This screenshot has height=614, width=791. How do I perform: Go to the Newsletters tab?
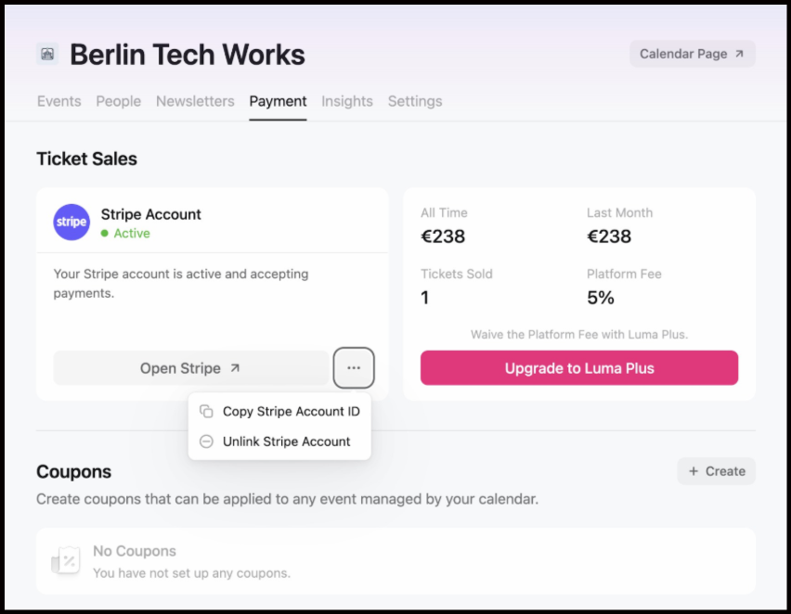pyautogui.click(x=195, y=101)
